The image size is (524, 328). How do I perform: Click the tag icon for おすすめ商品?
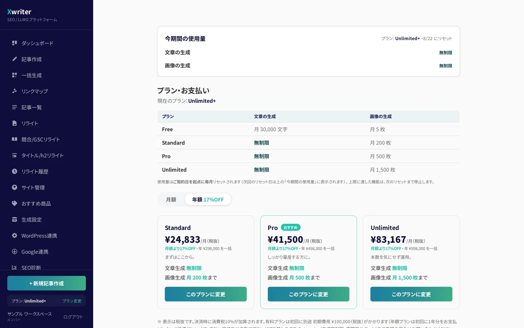click(15, 203)
